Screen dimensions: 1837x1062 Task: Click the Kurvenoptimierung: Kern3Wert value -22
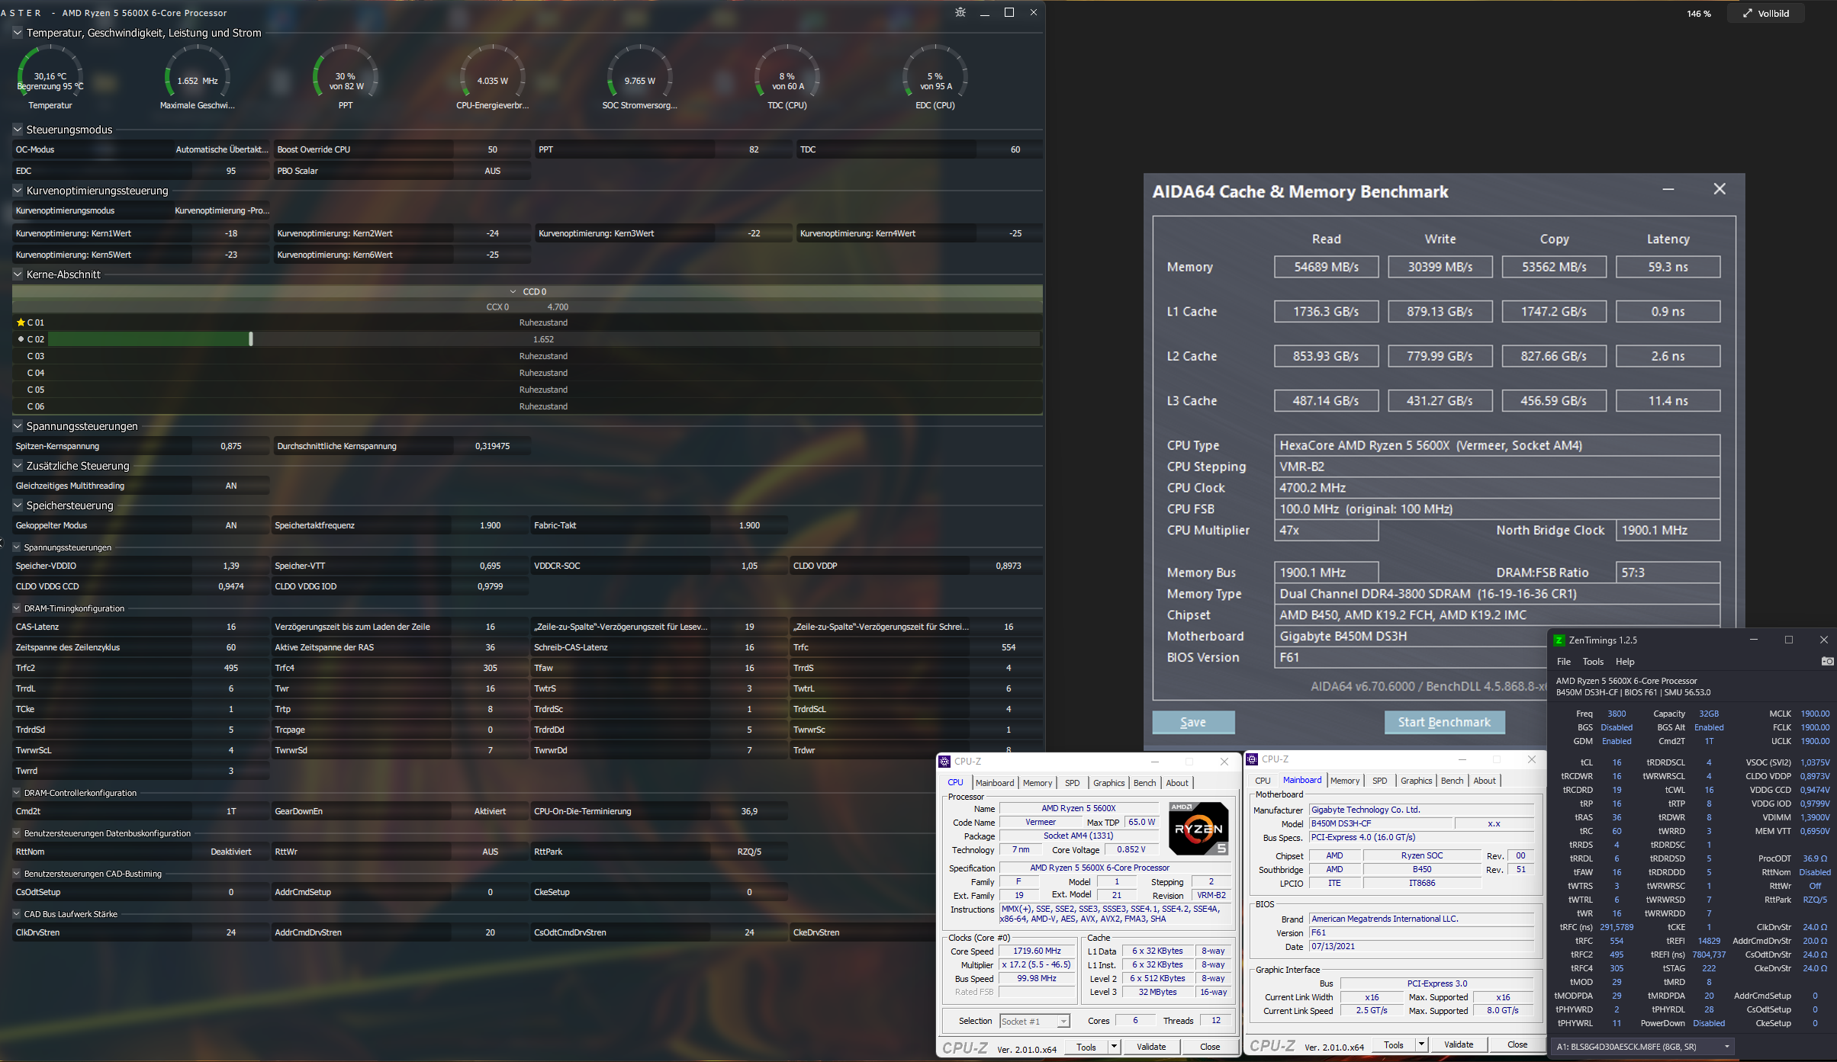coord(754,233)
